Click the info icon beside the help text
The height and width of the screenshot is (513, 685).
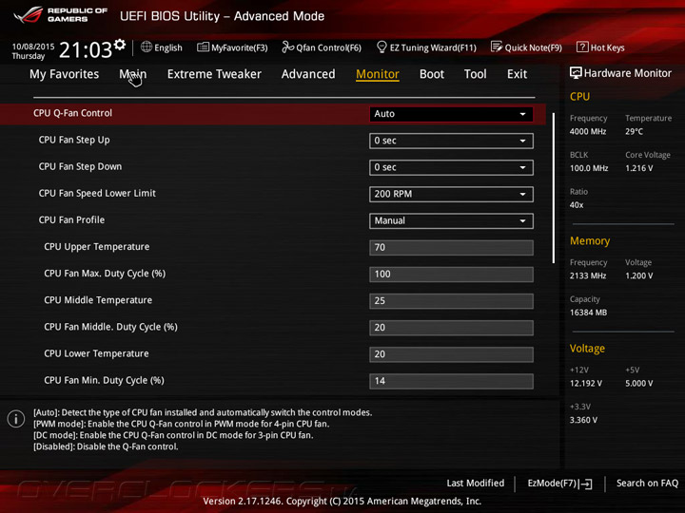pyautogui.click(x=16, y=419)
